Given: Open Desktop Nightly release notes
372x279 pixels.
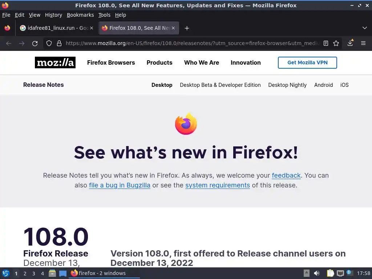Looking at the screenshot, I should 287,85.
